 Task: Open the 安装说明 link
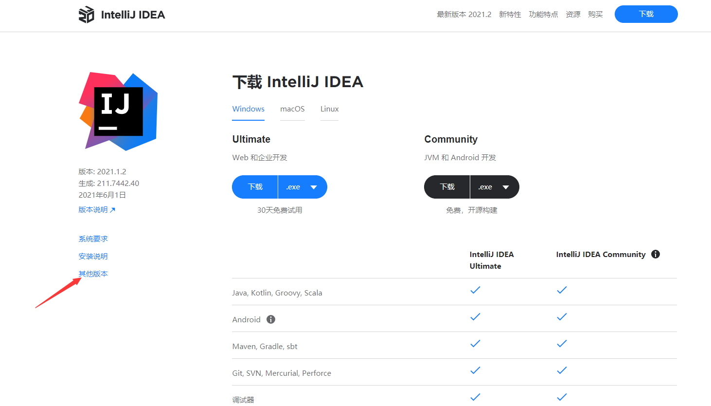[93, 257]
